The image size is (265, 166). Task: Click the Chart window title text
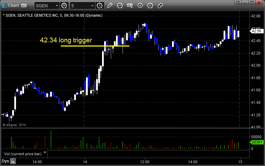coord(13,6)
